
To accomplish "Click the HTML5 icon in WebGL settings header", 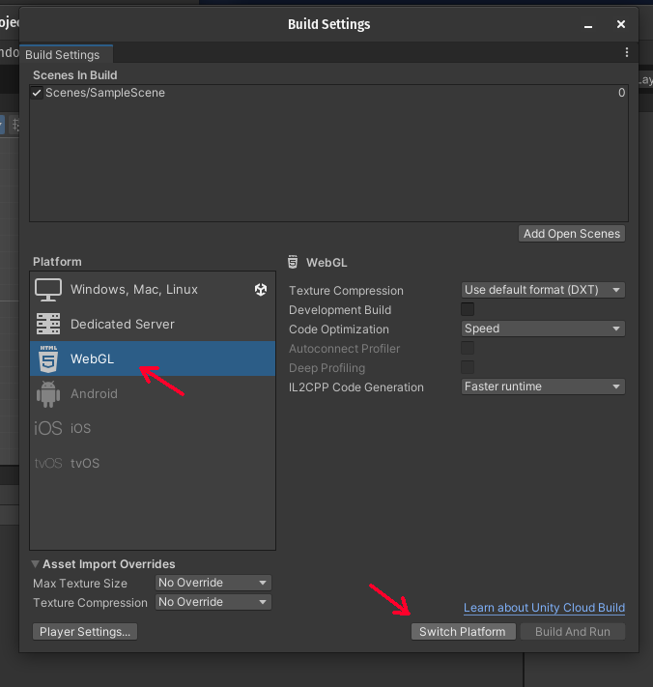I will (x=293, y=262).
